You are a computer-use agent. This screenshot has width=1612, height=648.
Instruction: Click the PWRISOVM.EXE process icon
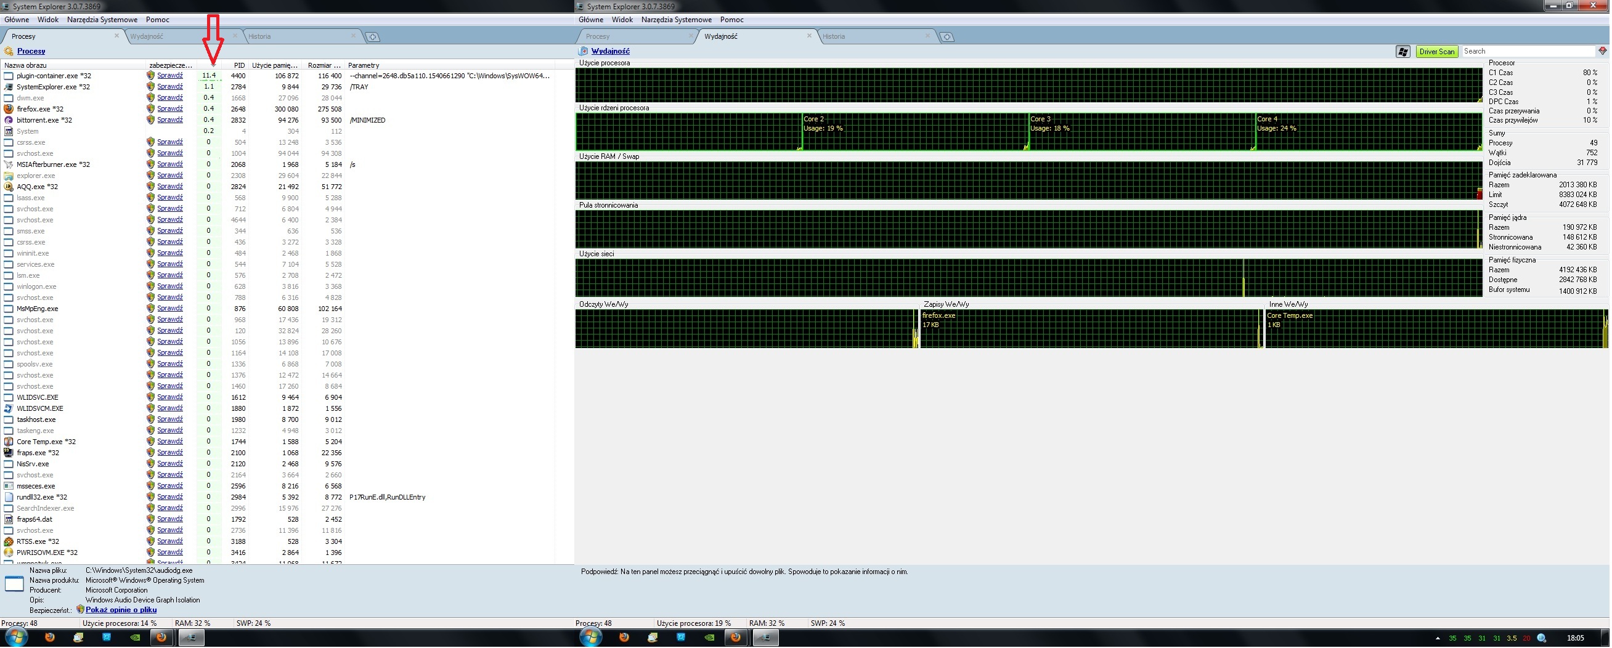click(9, 554)
